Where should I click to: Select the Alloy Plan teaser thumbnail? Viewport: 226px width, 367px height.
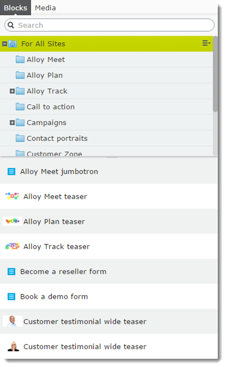pyautogui.click(x=13, y=221)
